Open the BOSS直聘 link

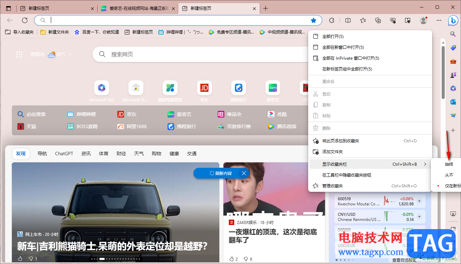[82, 127]
